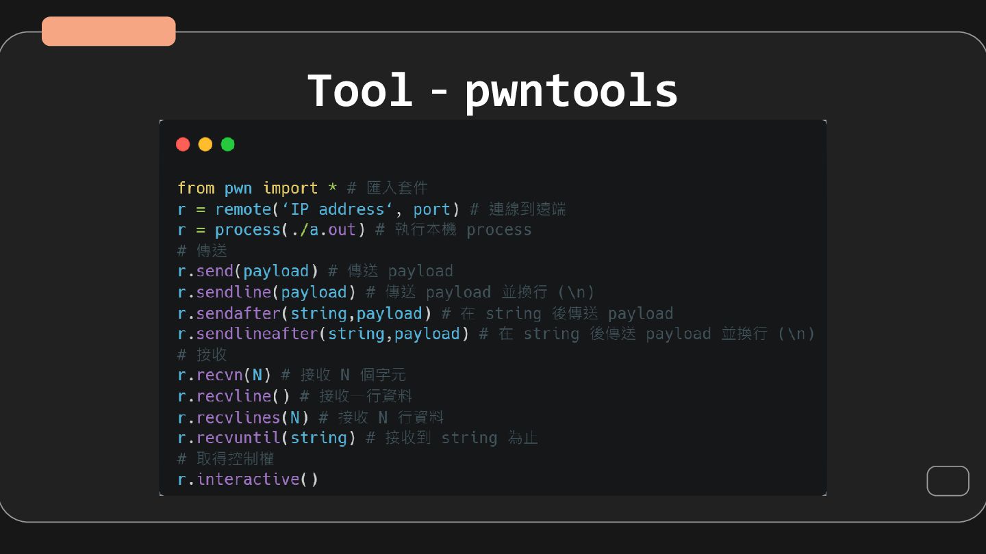
Task: Click the orange rounded tab at top left
Action: [x=109, y=31]
